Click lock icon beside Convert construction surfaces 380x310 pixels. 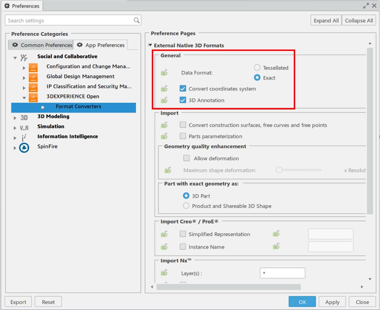(x=164, y=125)
